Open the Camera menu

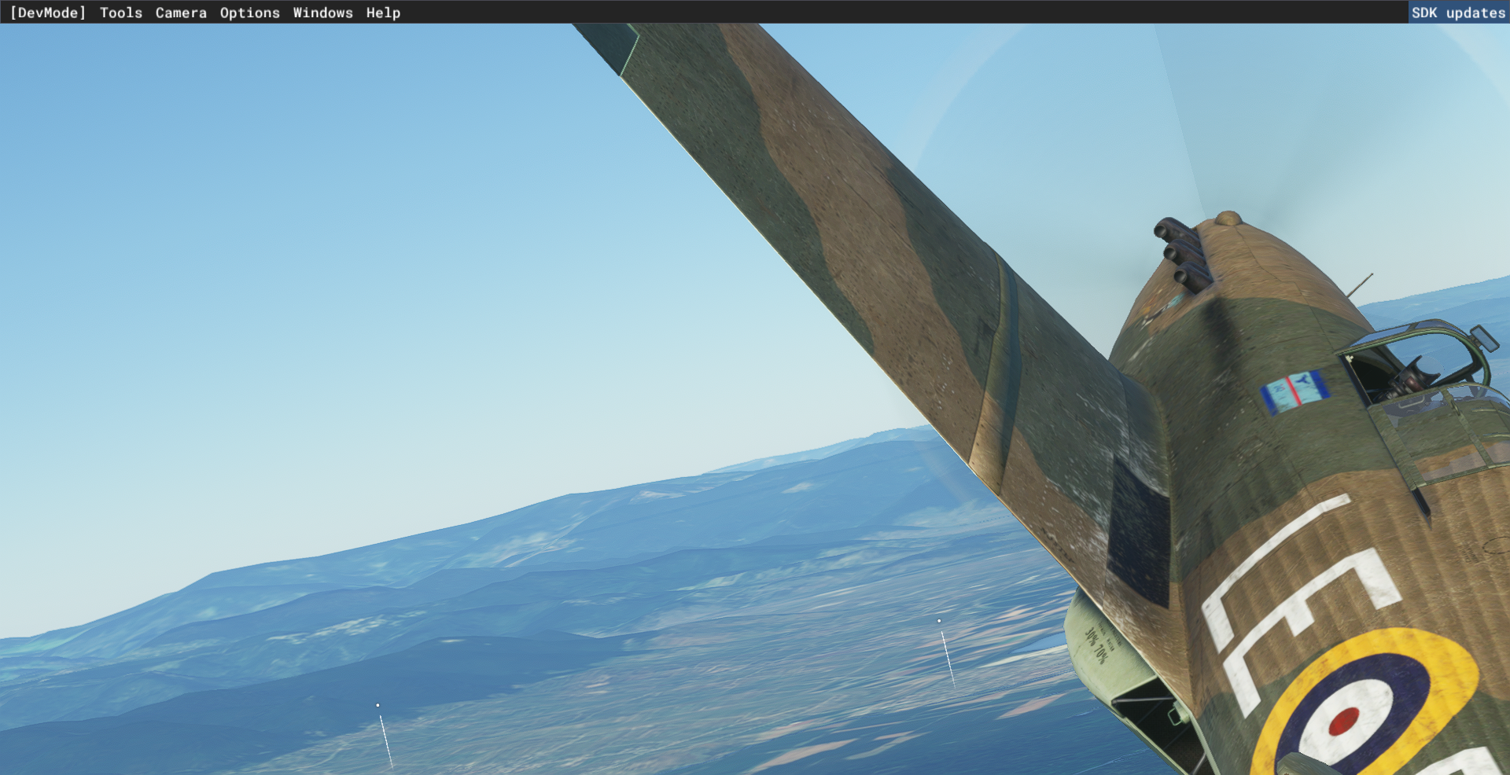point(181,13)
